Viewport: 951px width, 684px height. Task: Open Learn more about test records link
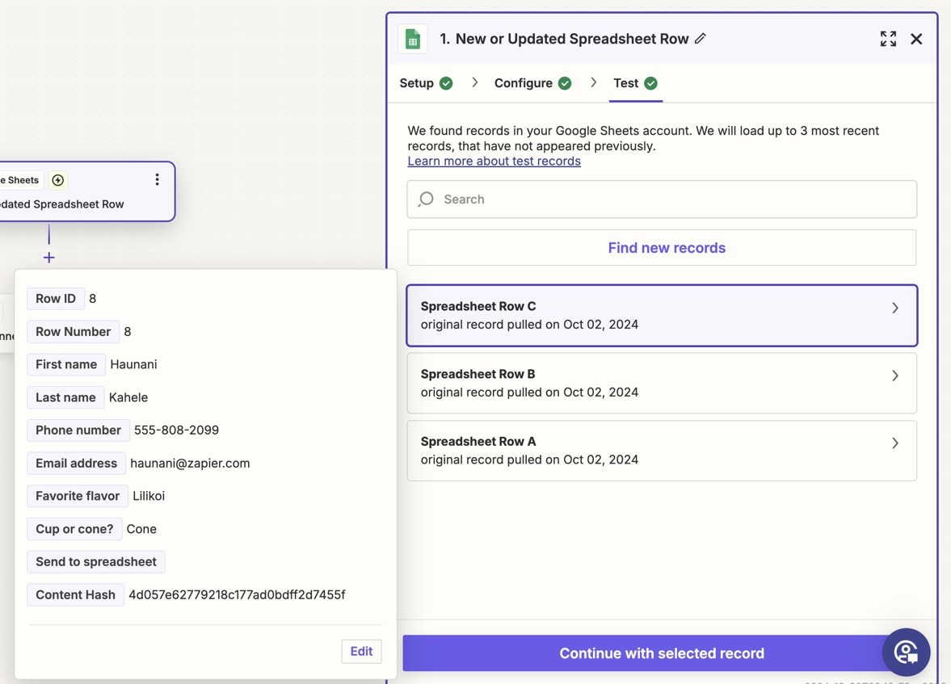click(494, 161)
